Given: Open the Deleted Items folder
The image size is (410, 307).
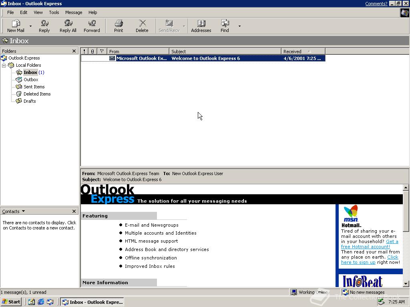Looking at the screenshot, I should (x=37, y=94).
